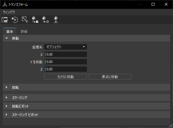Click the resize grip in the window corner
The width and height of the screenshot is (173, 128).
pos(171,125)
